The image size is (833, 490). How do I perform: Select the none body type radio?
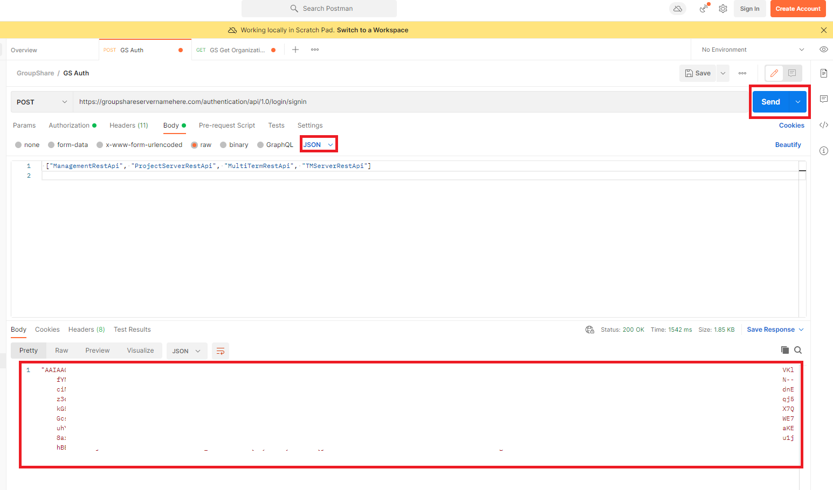[x=18, y=145]
